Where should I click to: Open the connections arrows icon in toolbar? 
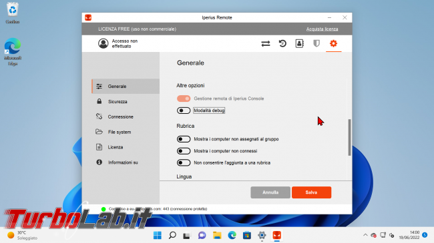point(266,44)
